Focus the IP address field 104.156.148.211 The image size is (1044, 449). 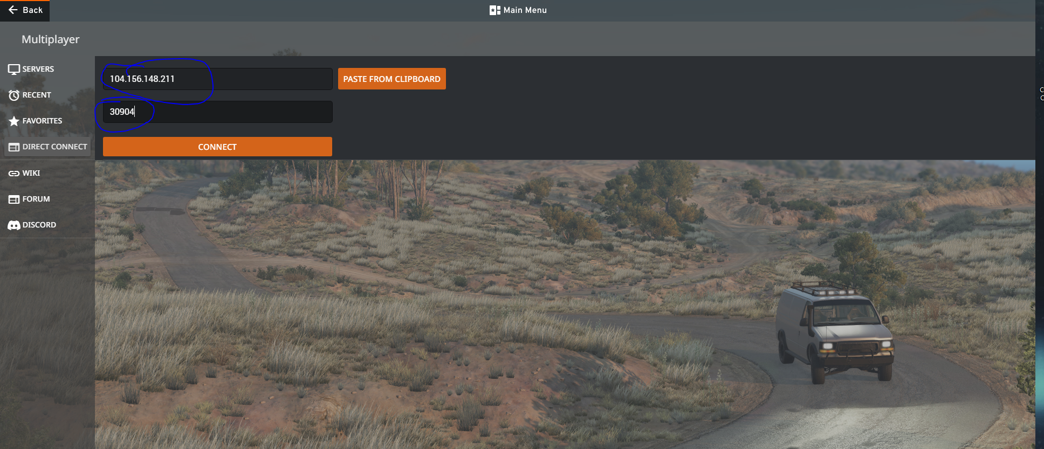point(217,79)
